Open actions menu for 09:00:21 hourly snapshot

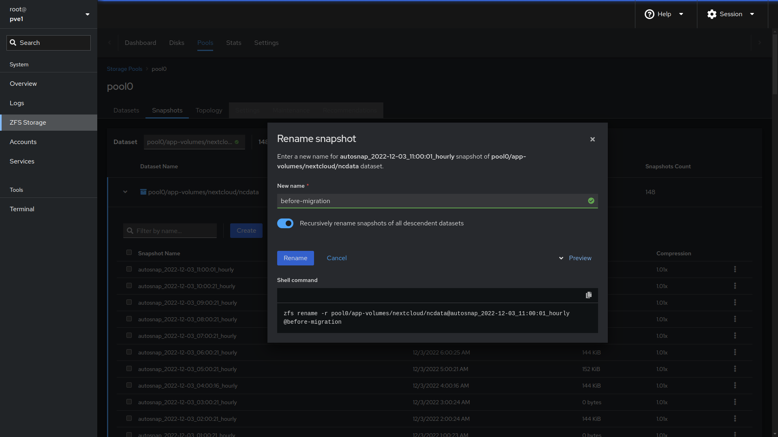click(x=735, y=302)
